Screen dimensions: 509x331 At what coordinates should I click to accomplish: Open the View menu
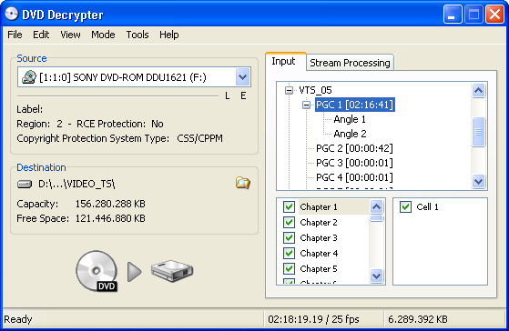pyautogui.click(x=70, y=35)
